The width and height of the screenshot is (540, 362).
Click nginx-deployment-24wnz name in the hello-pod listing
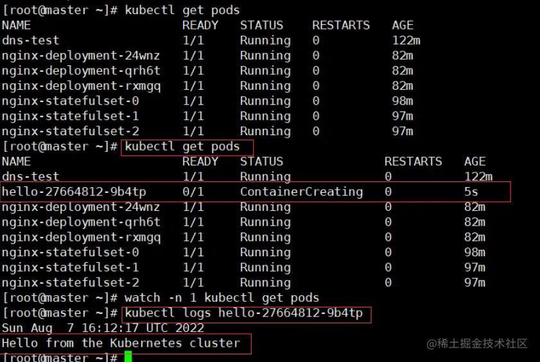[81, 207]
